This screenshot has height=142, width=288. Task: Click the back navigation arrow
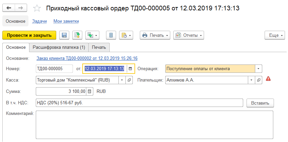click(9, 8)
